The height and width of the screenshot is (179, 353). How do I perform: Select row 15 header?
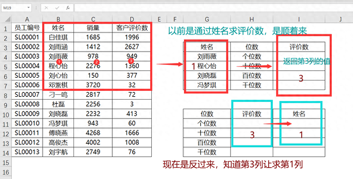click(x=6, y=163)
